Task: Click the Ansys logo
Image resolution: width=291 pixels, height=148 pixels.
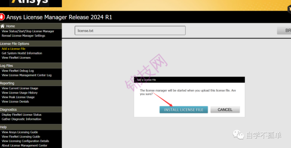Action: (30, 2)
